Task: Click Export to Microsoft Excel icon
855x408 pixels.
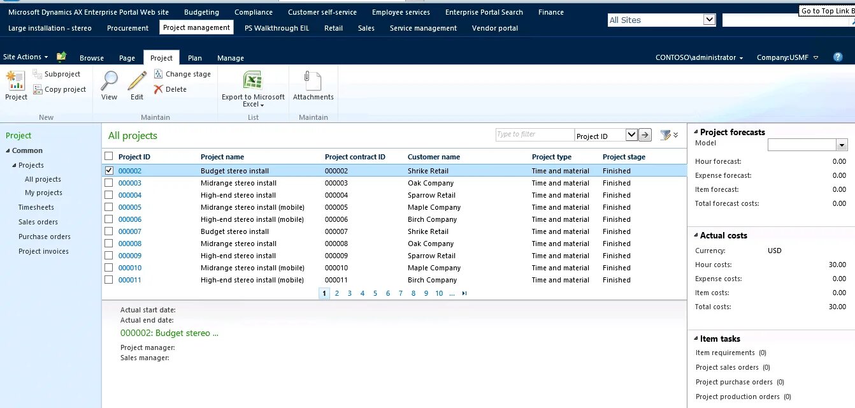Action: tap(253, 81)
